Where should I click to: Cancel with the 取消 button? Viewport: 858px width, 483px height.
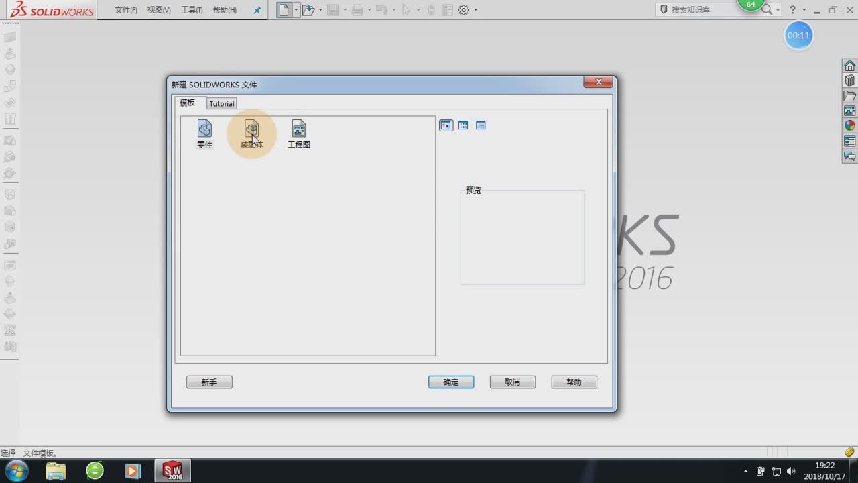(x=513, y=382)
